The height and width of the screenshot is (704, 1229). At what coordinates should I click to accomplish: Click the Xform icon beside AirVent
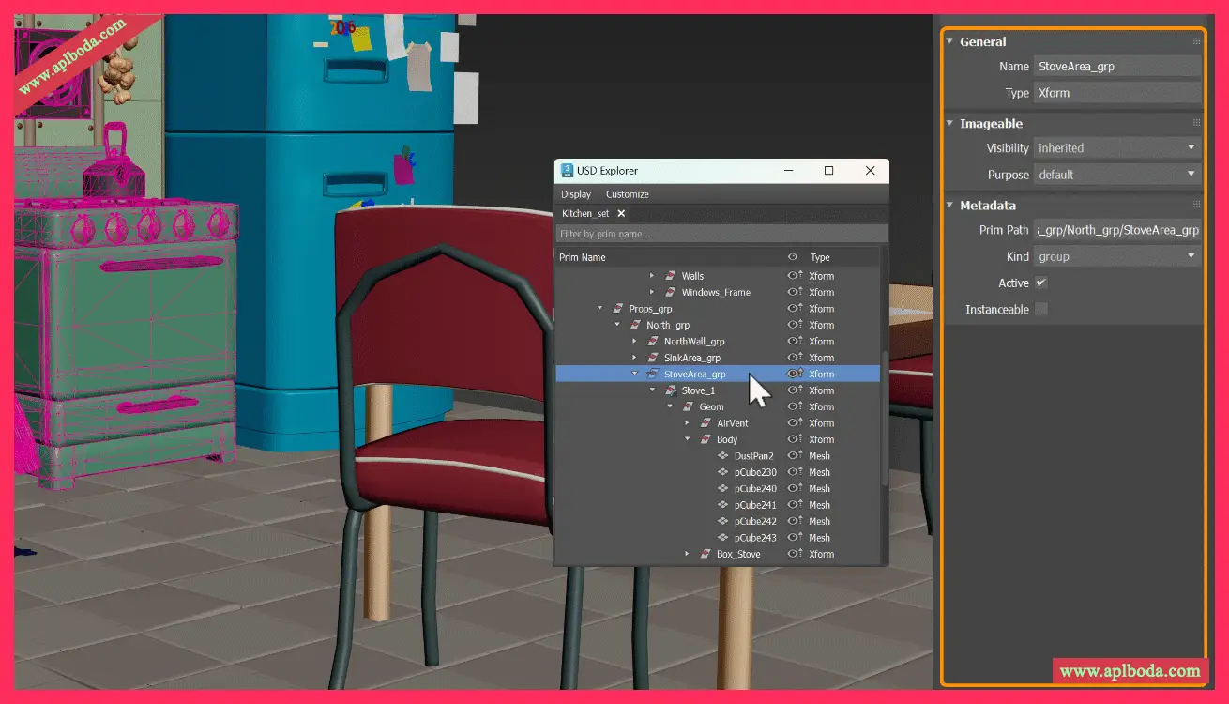(706, 423)
